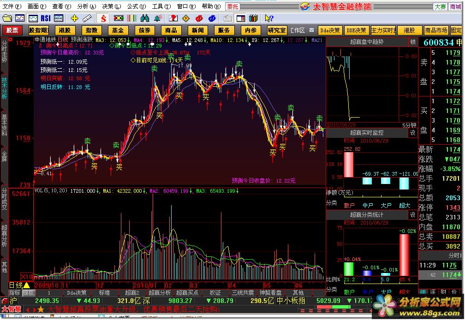
Task: Click the red left arrow in the ticker
Action: coord(28,310)
